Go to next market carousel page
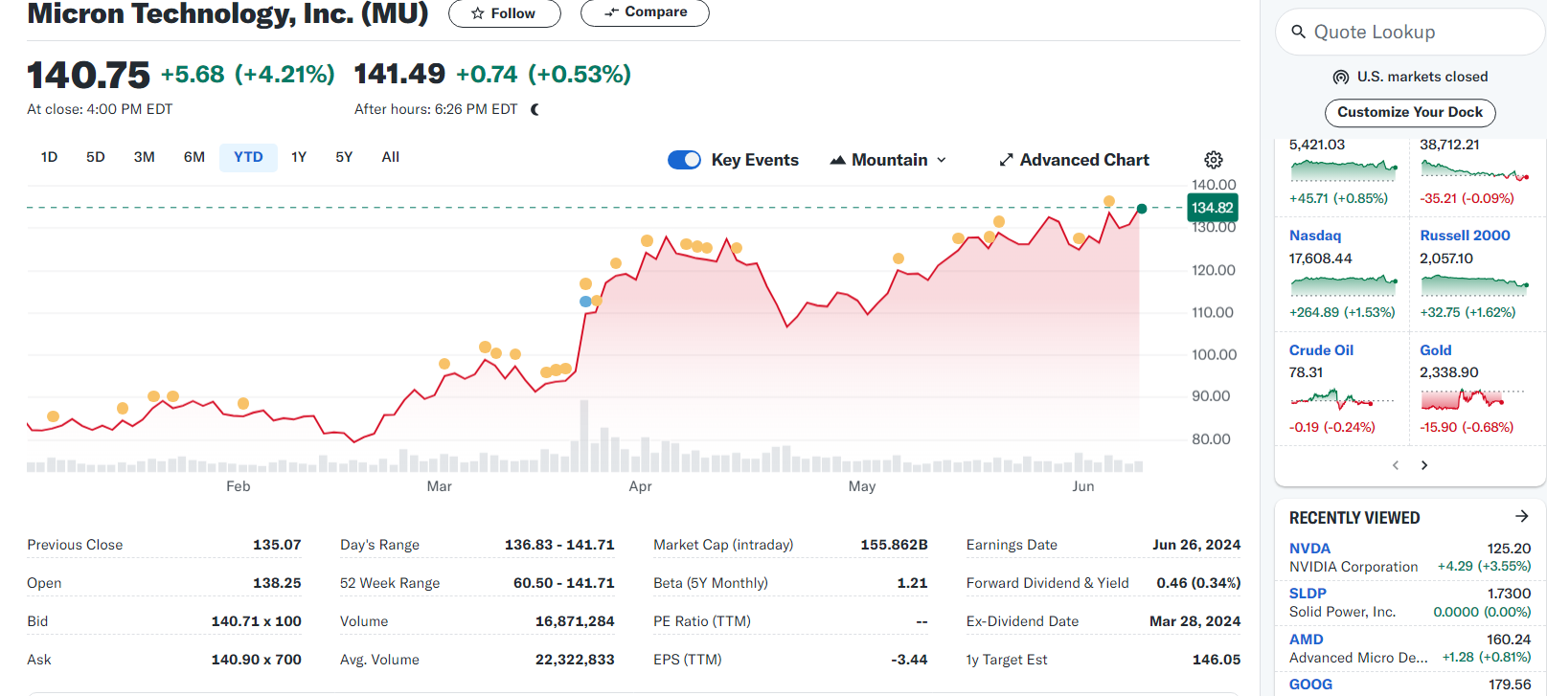Image resolution: width=1547 pixels, height=696 pixels. [x=1424, y=465]
